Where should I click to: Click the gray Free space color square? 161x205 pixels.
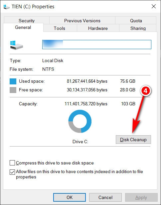(x=13, y=90)
